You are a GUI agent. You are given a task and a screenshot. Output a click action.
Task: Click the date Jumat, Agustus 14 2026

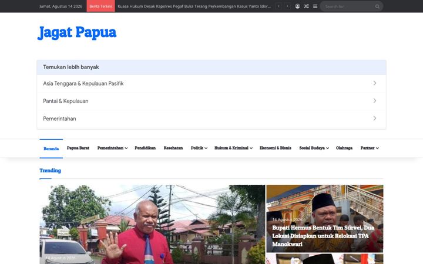point(61,6)
